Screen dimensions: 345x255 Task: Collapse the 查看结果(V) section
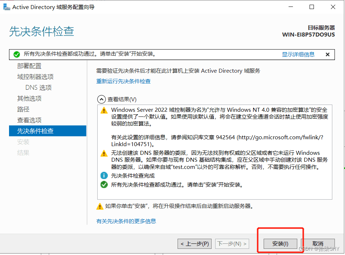pos(101,99)
